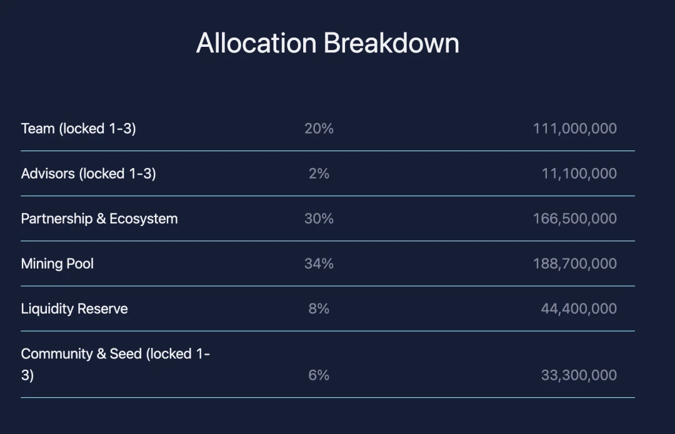Select the 6% Community & Seed percentage
Screen dimensions: 675x434
319,375
